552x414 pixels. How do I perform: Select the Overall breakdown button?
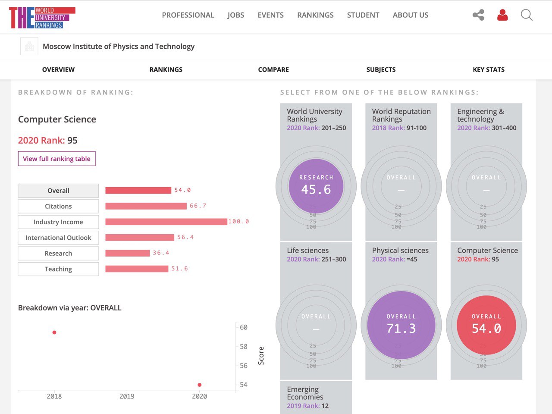58,191
